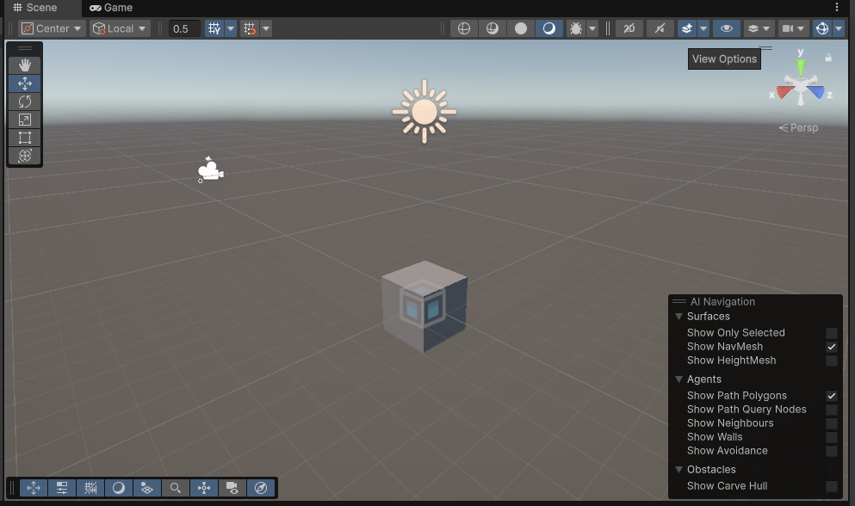Toggle grid snapping button
855x506 pixels.
tap(250, 28)
